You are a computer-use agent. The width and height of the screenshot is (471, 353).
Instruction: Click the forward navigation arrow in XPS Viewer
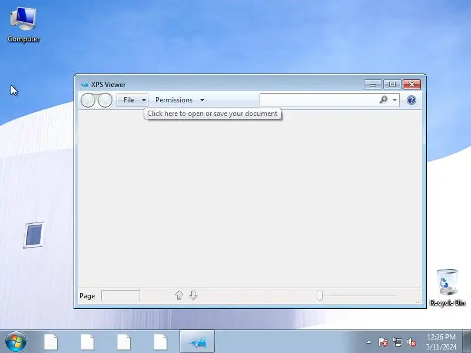coord(105,100)
